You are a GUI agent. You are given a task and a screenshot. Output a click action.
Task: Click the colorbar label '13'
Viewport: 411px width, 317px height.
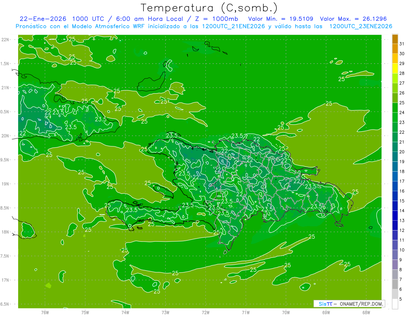pos(402,221)
